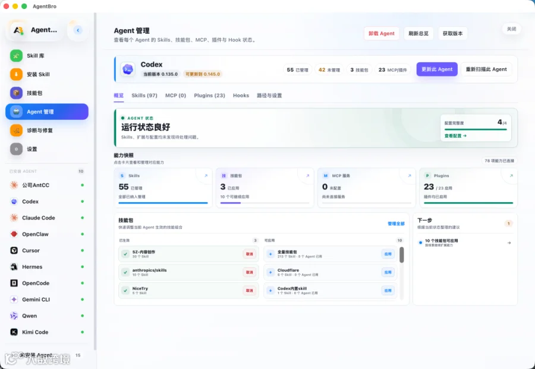Cancel the anthropics/skills pack

pyautogui.click(x=250, y=272)
